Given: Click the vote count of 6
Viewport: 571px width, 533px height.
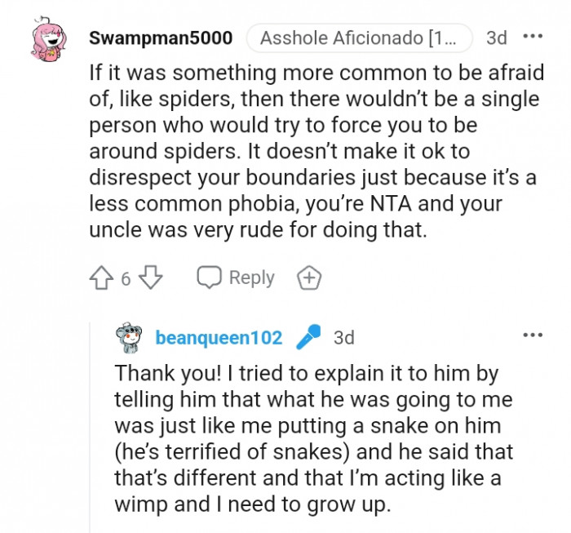Looking at the screenshot, I should click(126, 279).
